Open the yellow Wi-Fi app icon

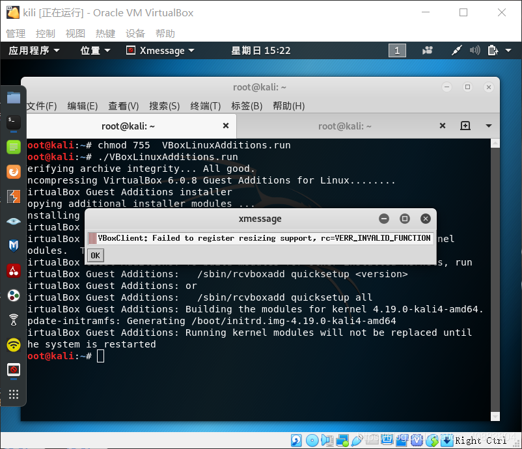[x=14, y=345]
